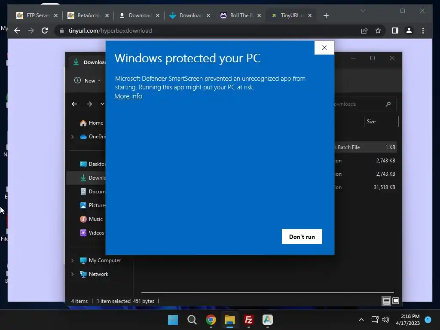Switch to the BetaArchive browser tab
The width and height of the screenshot is (440, 330).
click(x=88, y=15)
